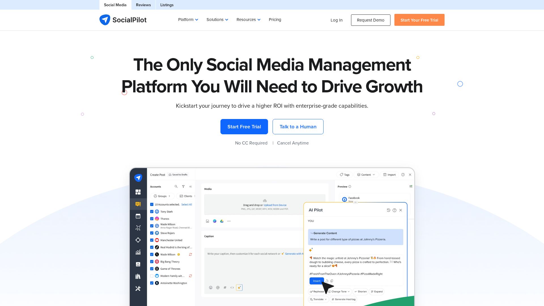
Task: Open the calendar icon in the sidebar
Action: point(138,216)
